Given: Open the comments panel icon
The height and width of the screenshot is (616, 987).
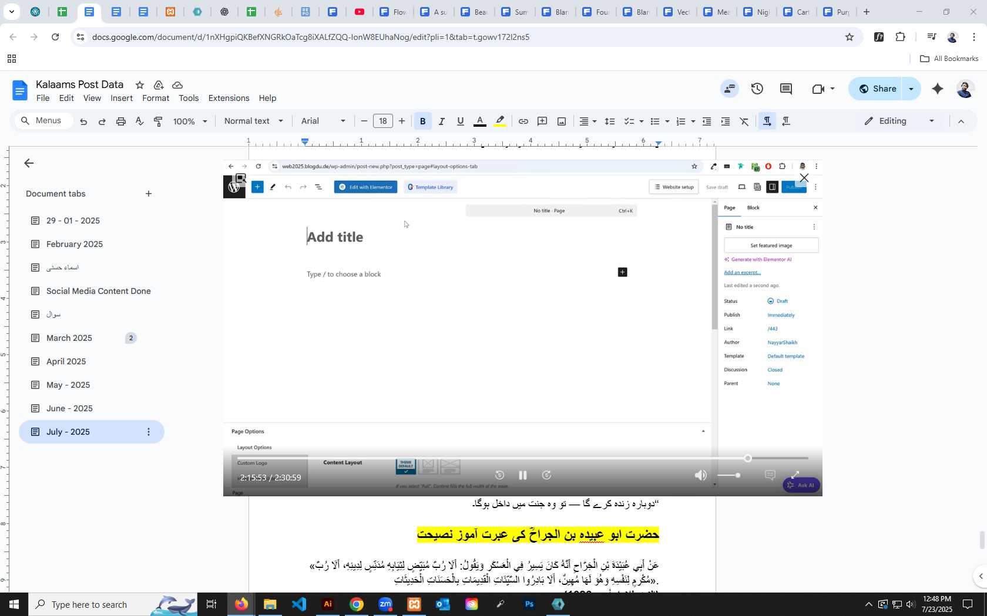Looking at the screenshot, I should click(786, 89).
